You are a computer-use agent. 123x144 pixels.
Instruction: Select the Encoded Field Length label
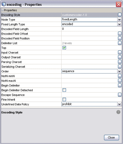pos(15,29)
